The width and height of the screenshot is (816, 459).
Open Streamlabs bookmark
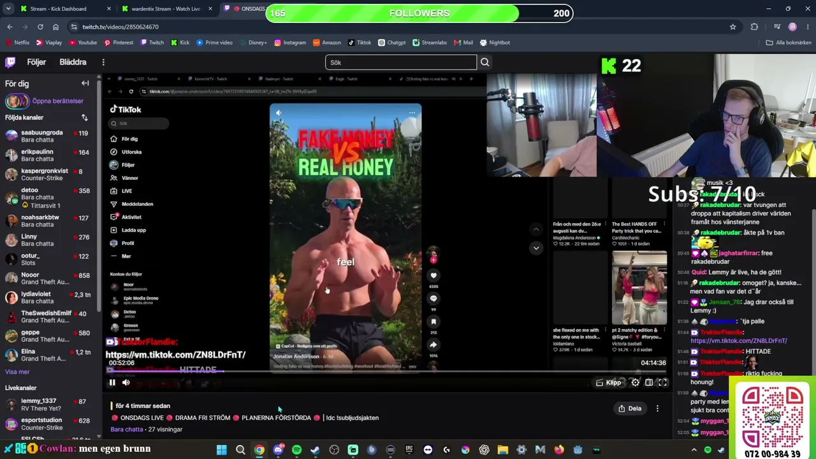[429, 43]
